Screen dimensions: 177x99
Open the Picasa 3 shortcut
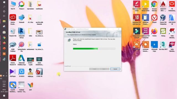pyautogui.click(x=22, y=5)
